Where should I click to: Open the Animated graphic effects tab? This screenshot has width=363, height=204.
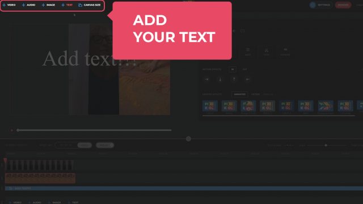(x=239, y=95)
